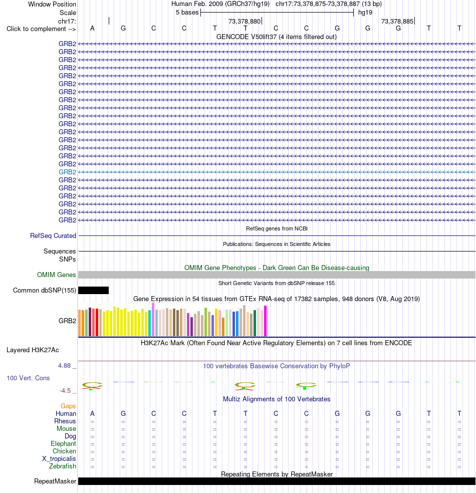Select the "Mouse" species row label
The height and width of the screenshot is (493, 476).
click(66, 428)
